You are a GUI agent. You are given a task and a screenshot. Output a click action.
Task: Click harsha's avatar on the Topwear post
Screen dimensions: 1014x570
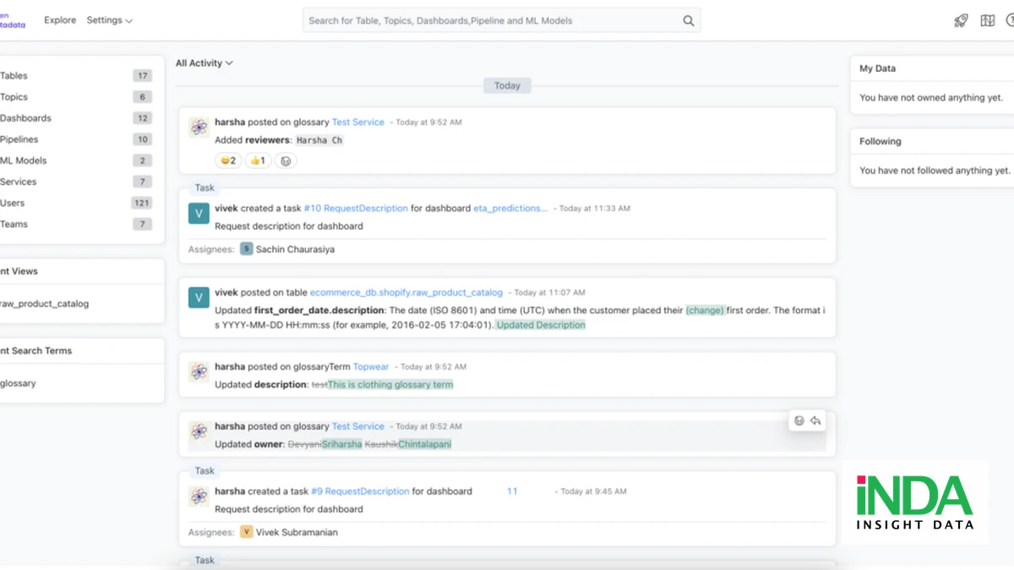click(x=199, y=372)
